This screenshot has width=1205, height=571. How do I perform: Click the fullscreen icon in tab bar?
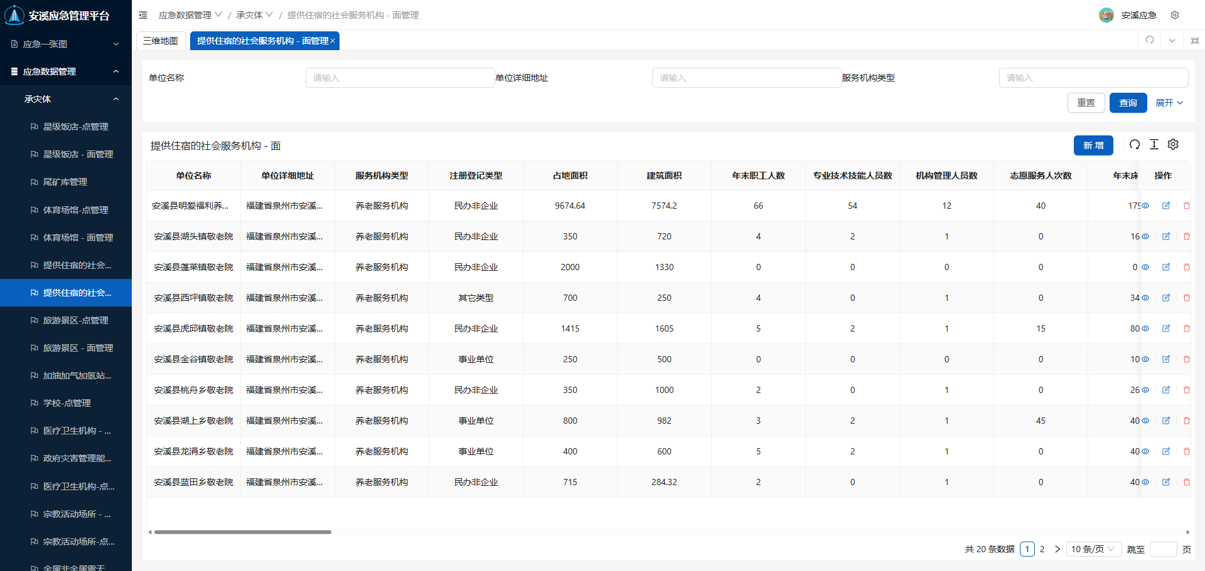pos(1194,41)
